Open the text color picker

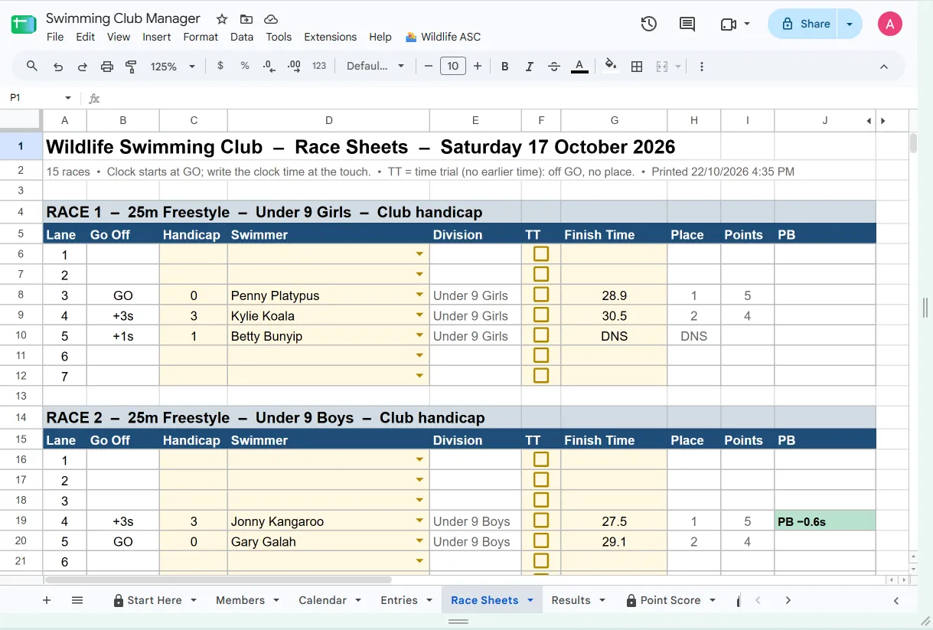click(x=579, y=67)
